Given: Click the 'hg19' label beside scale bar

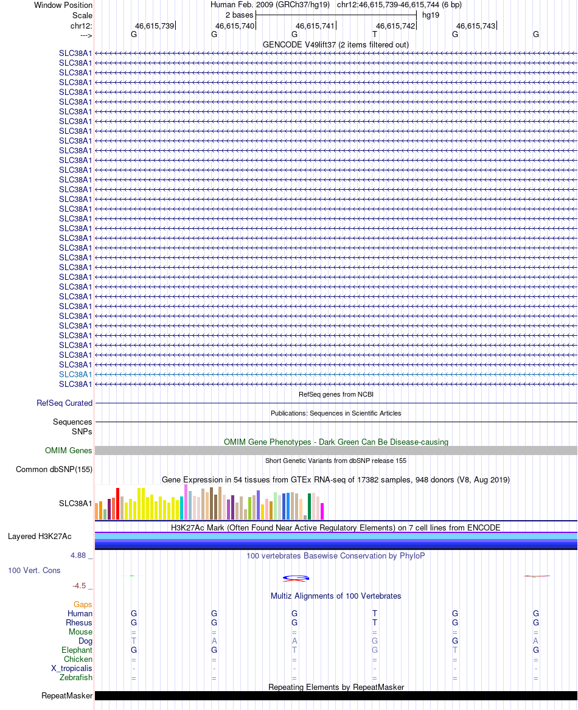Looking at the screenshot, I should click(x=430, y=15).
